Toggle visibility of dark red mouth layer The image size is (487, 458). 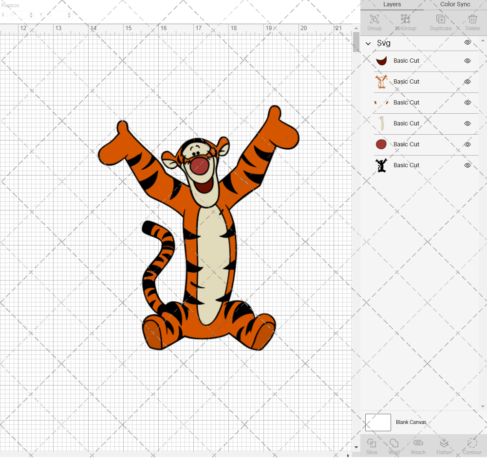click(467, 61)
